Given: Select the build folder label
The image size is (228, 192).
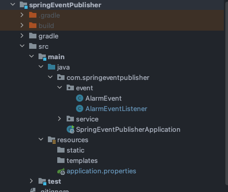Looking at the screenshot, I should [x=46, y=25].
